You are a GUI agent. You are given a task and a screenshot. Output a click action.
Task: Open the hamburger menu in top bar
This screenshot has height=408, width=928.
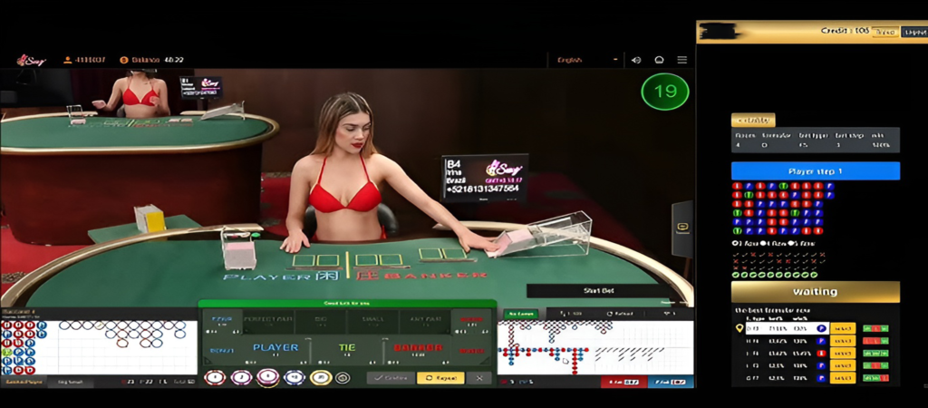coord(681,60)
